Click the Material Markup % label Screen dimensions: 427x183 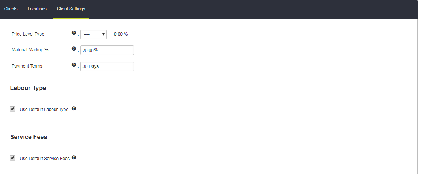30,50
